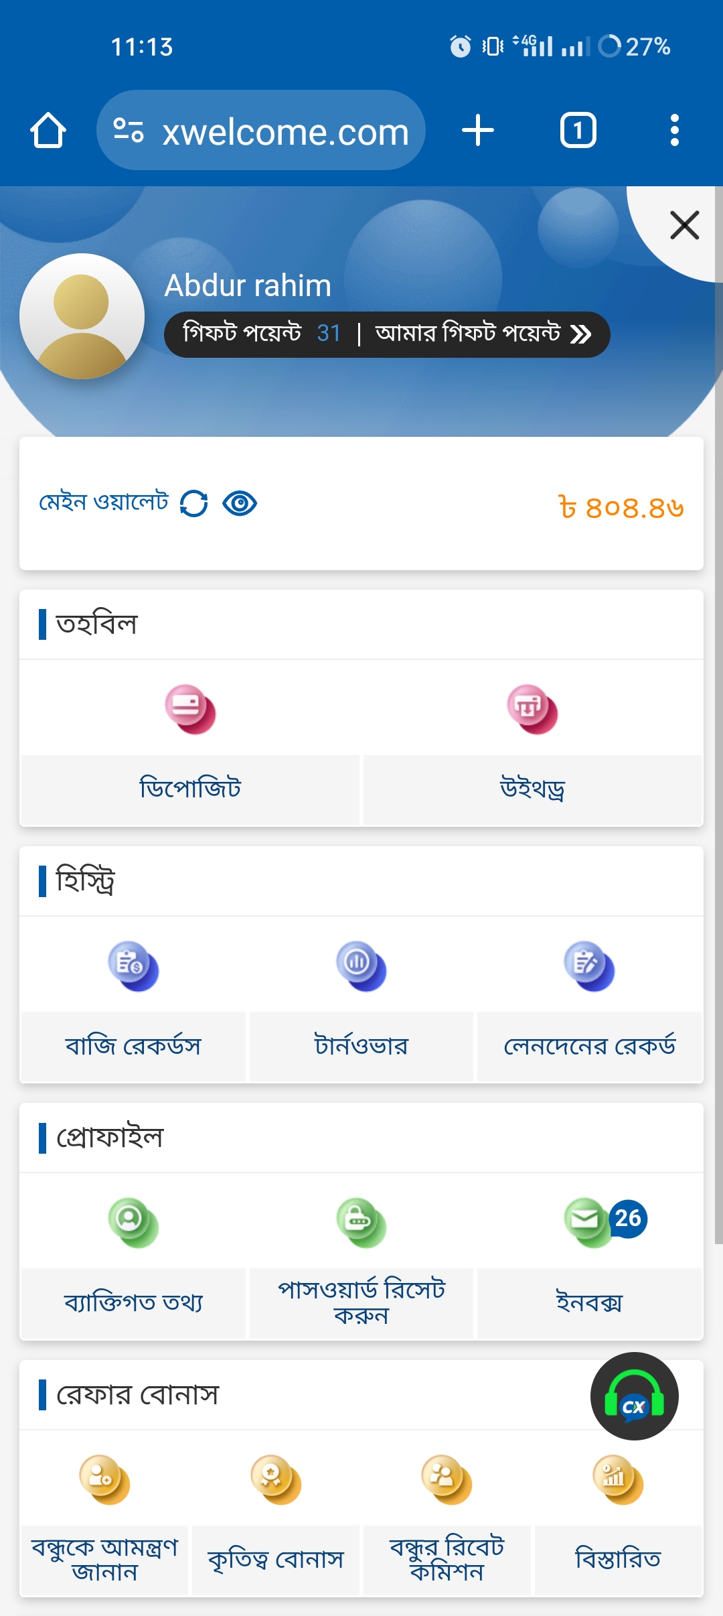Viewport: 723px width, 1616px height.
Task: Tap the টার্নওভার chart icon
Action: click(361, 966)
